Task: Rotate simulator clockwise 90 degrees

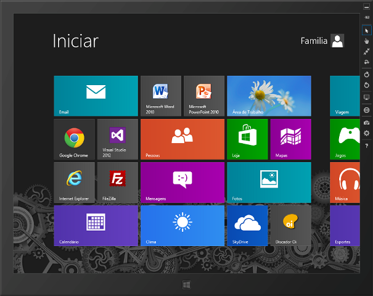Action: coord(367,75)
